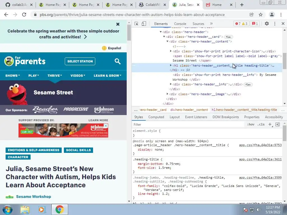
Task: Open app.css source link at line 3599
Action: tap(260, 177)
